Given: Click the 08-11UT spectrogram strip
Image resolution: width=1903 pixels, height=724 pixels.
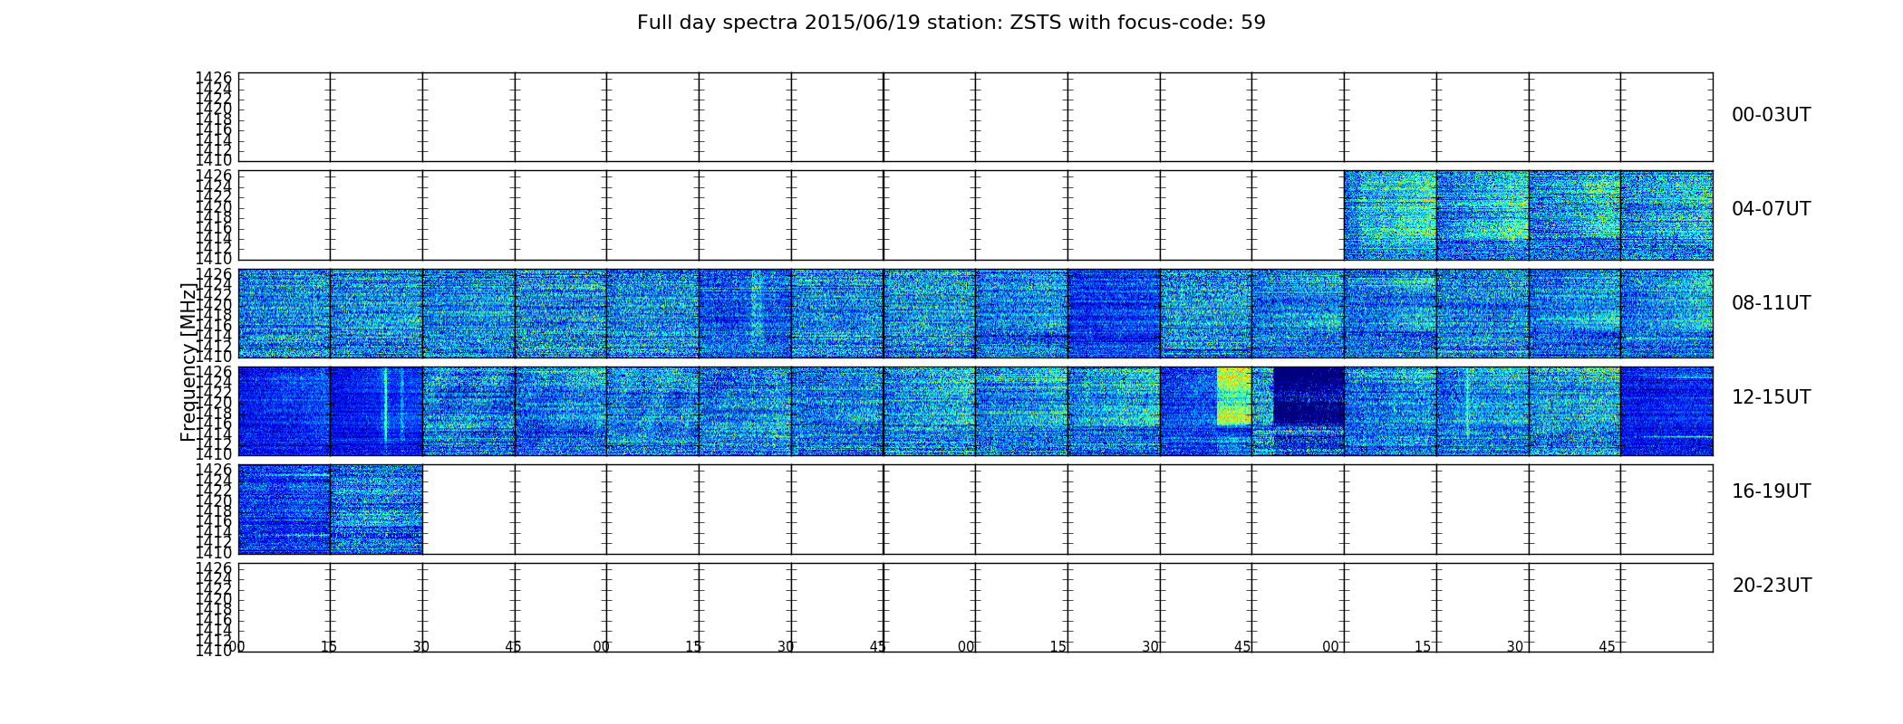Looking at the screenshot, I should [975, 313].
